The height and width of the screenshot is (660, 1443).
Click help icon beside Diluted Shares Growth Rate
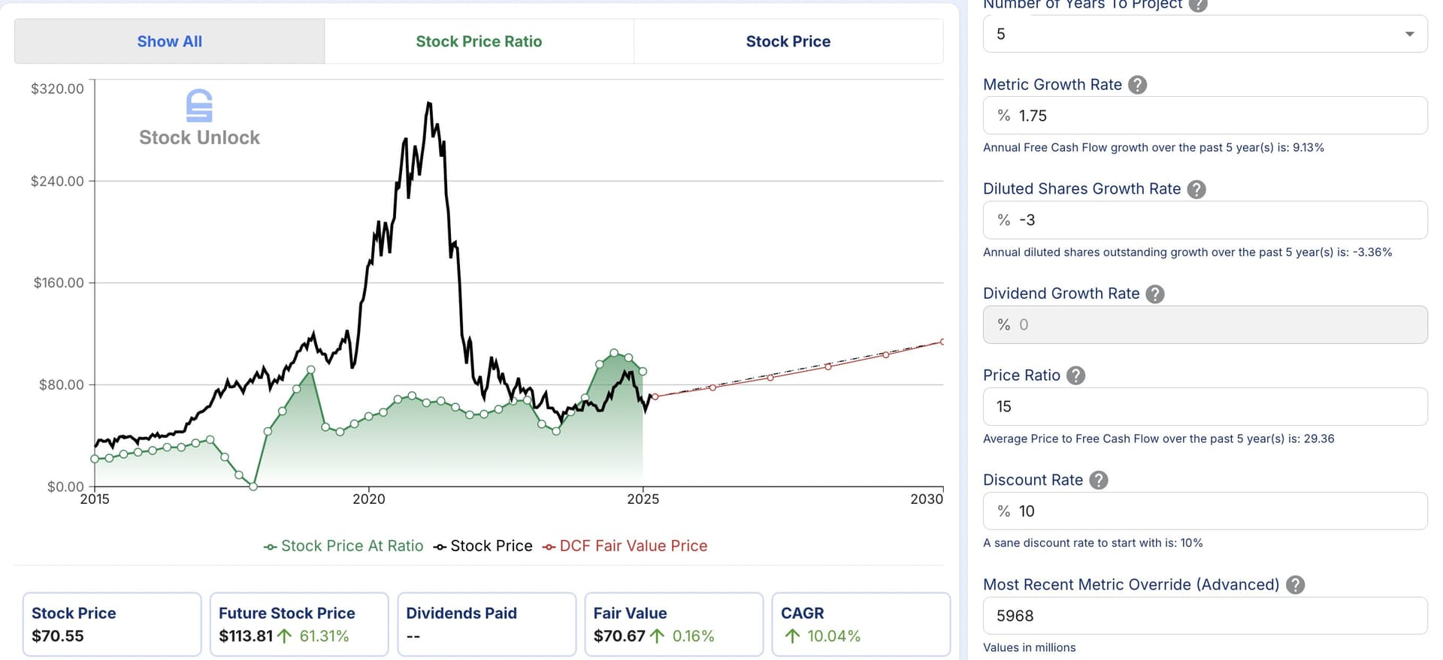(x=1196, y=189)
